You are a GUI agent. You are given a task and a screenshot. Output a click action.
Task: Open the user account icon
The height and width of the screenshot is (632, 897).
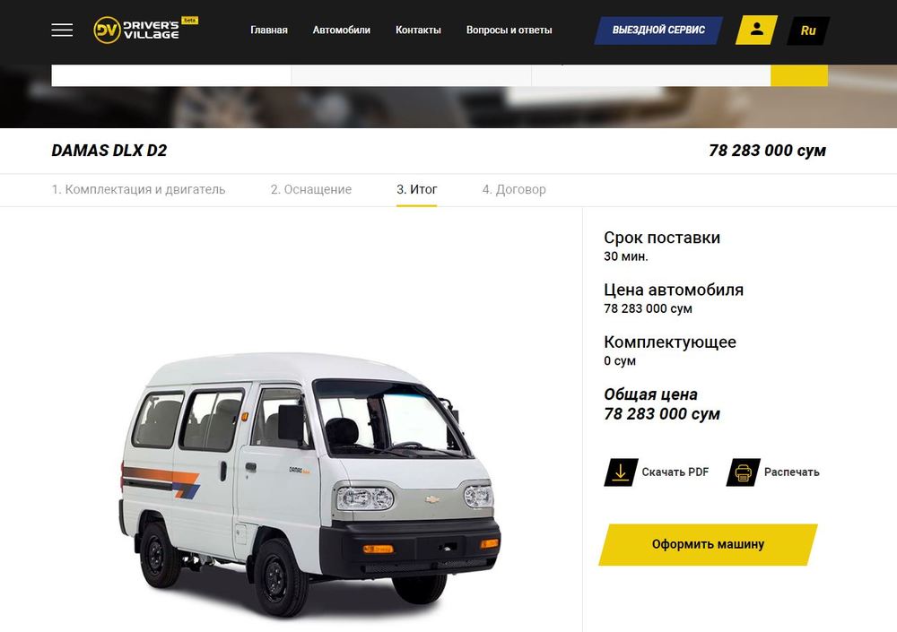click(756, 30)
